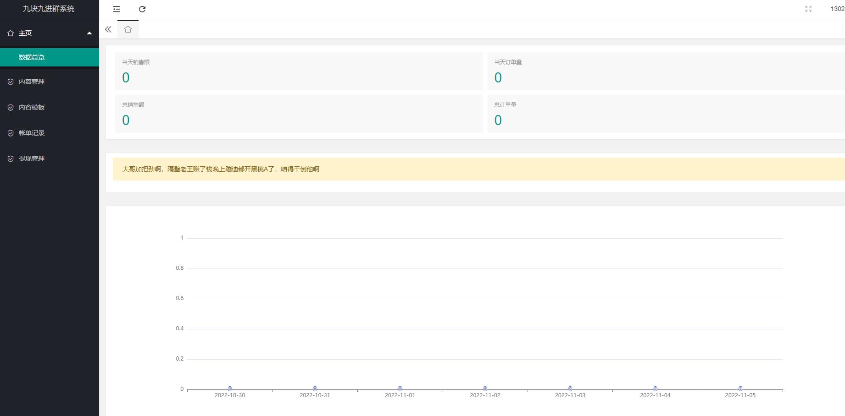Expand the 内容管理 menu
This screenshot has height=416, width=845.
coord(32,82)
